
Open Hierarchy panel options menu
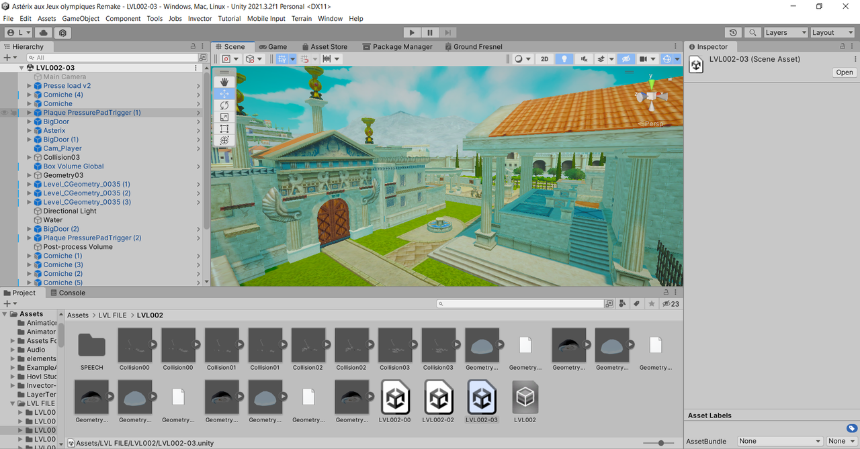[x=204, y=46]
